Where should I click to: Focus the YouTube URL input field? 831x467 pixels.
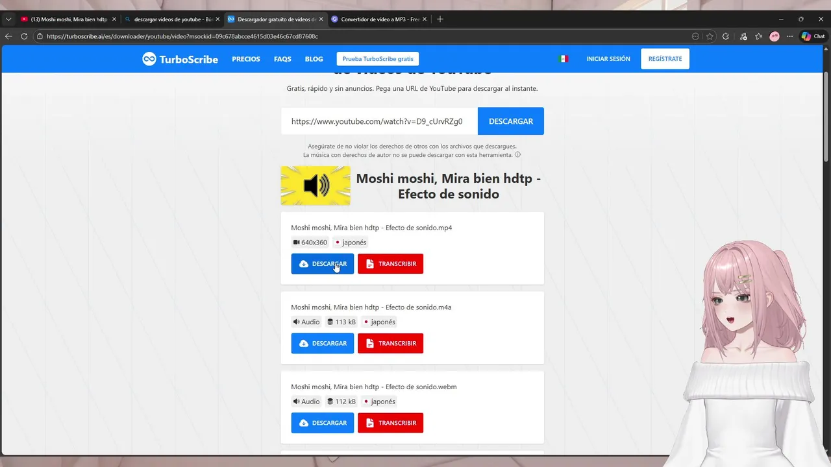tap(379, 121)
